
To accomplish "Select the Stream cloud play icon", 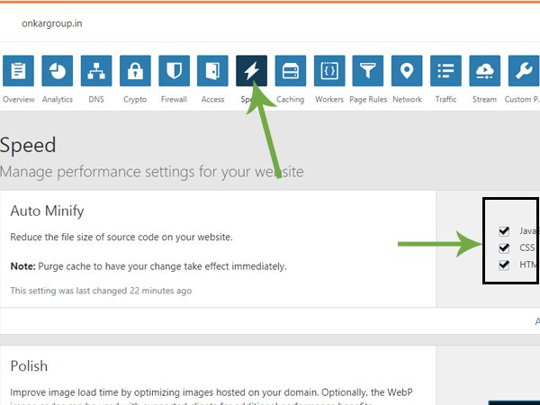I will coord(484,70).
